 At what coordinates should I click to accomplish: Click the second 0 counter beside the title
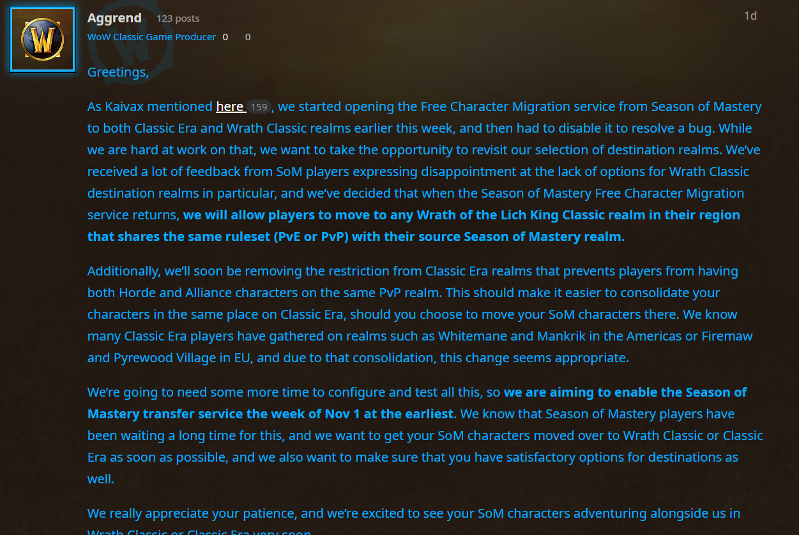coord(248,37)
